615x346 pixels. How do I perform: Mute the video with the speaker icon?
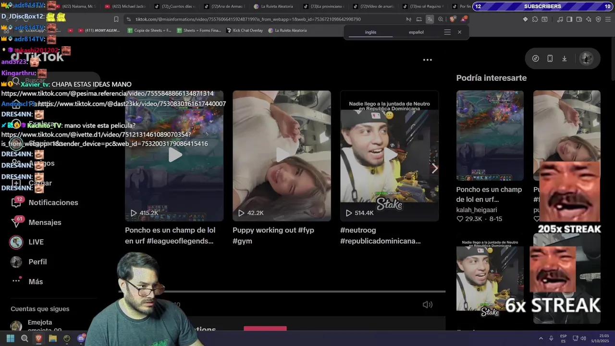point(428,305)
